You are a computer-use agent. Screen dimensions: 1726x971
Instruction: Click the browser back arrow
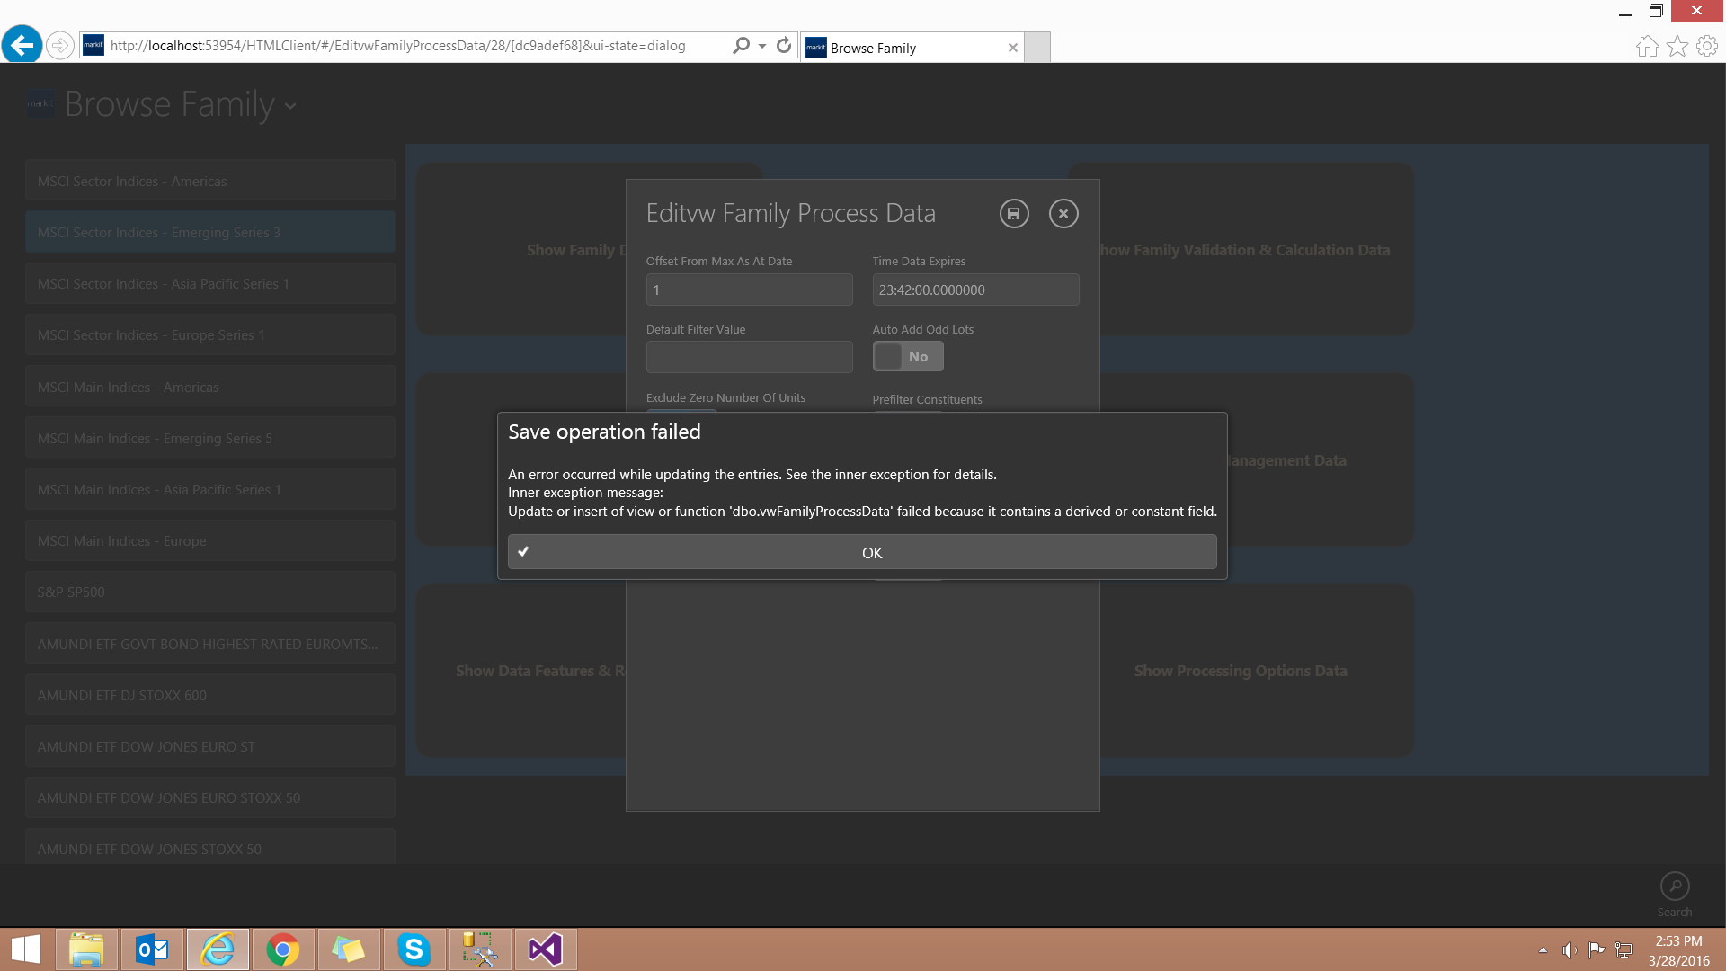tap(22, 45)
